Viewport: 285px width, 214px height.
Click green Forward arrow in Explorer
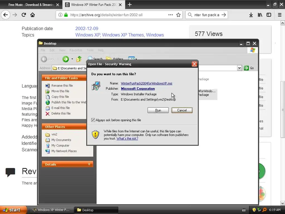point(66,59)
